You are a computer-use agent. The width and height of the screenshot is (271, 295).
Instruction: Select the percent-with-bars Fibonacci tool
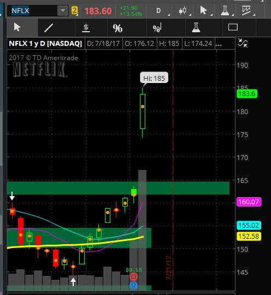pyautogui.click(x=157, y=28)
